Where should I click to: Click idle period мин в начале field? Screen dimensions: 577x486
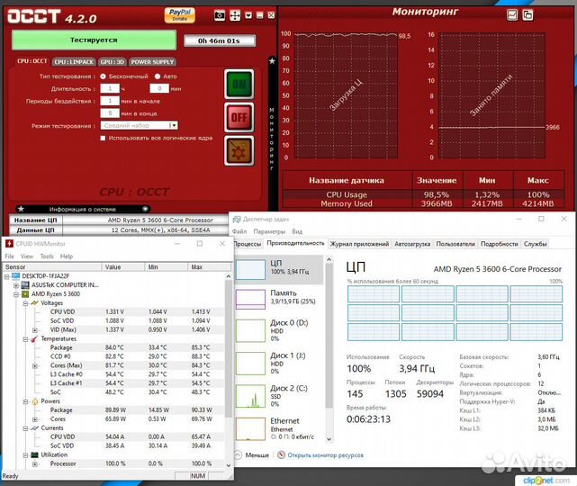pos(110,101)
